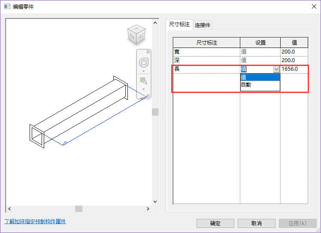Close the navigation bar with its X
Screen dimensions: 321x233
tap(148, 52)
